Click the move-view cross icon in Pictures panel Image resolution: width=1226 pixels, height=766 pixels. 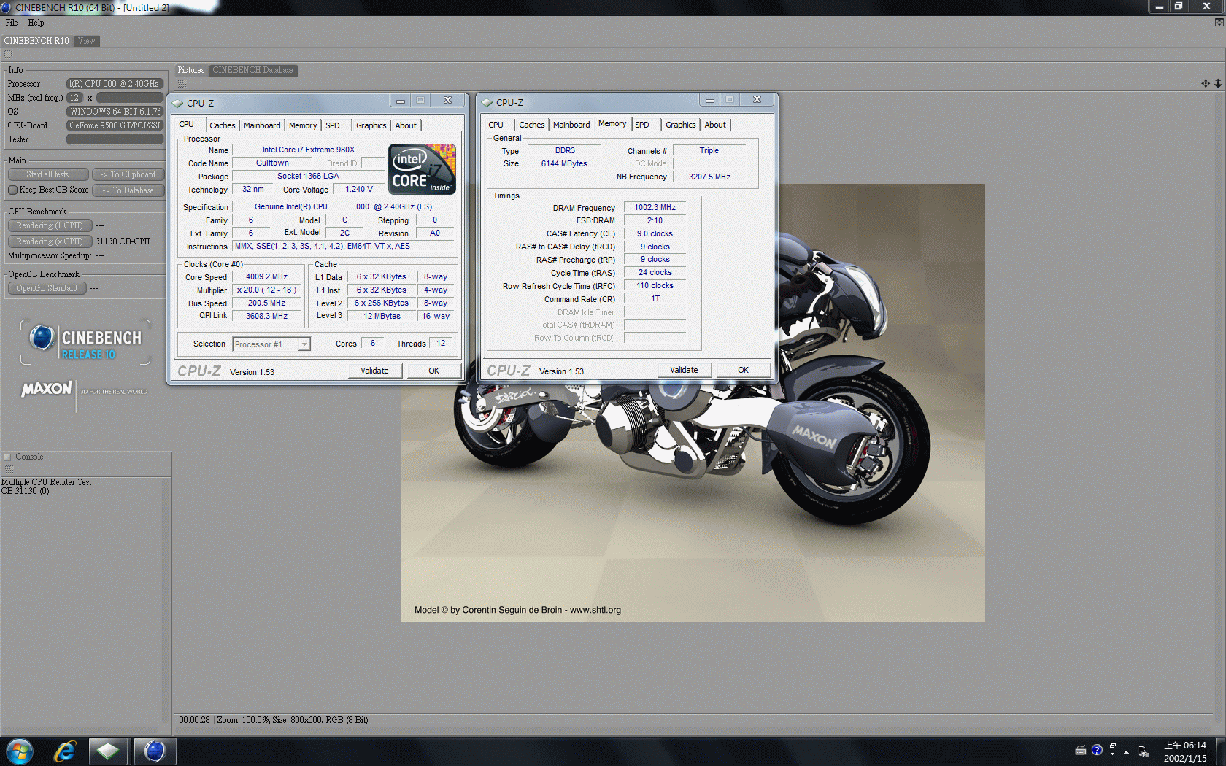[x=1206, y=83]
